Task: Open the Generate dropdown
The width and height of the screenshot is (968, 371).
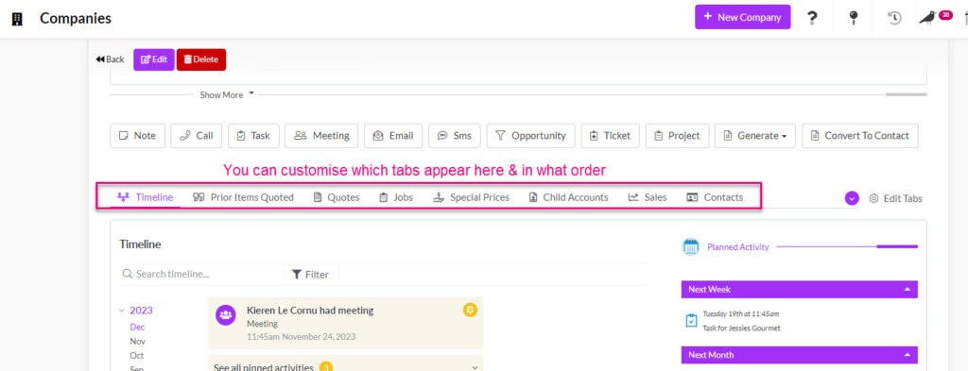Action: point(755,136)
